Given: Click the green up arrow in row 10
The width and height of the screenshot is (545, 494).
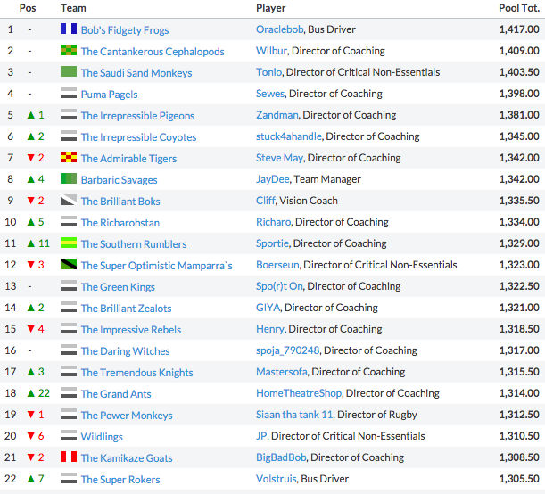Looking at the screenshot, I should coord(31,222).
